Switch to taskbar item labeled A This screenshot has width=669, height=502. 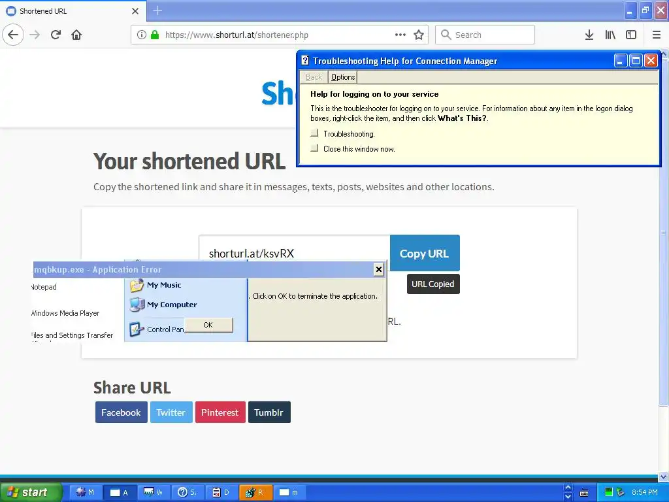[x=119, y=492]
